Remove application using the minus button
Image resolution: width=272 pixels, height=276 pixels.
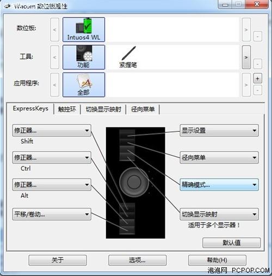pyautogui.click(x=257, y=90)
